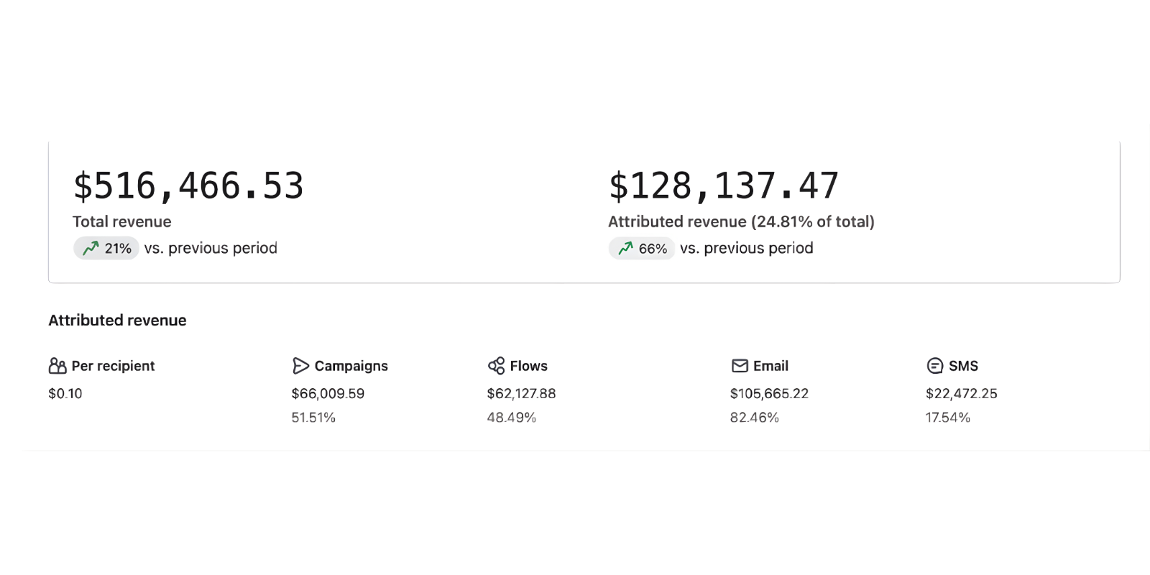Click the green trend arrow beside 21%
The height and width of the screenshot is (575, 1150).
pos(91,248)
